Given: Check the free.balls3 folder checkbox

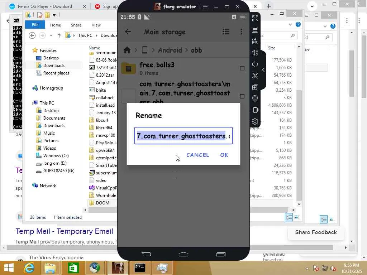Looking at the screenshot, I should tap(242, 68).
